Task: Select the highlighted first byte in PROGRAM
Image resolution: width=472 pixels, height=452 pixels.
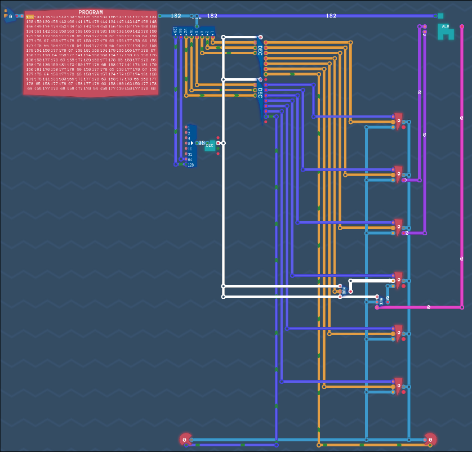Action: tap(29, 17)
